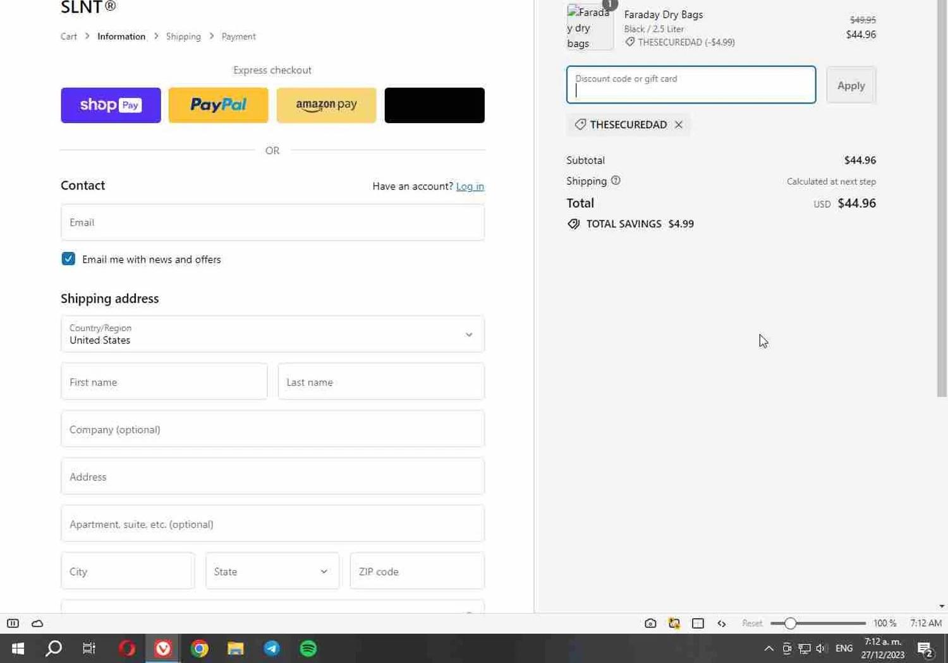Toggle the browser panel icon in status bar

13,623
